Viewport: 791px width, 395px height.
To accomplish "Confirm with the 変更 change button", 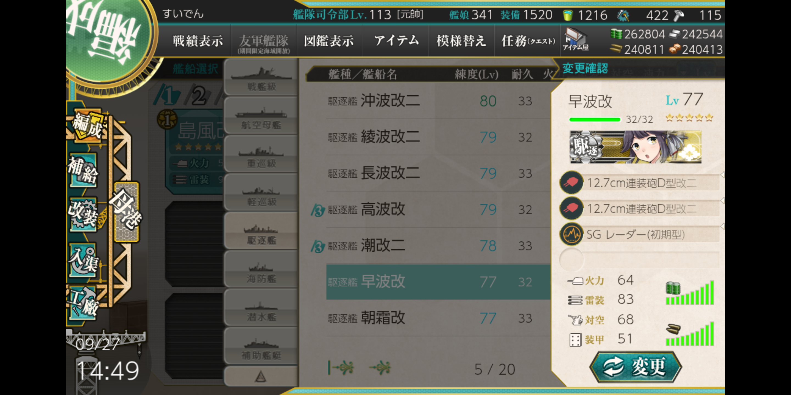I will 636,367.
